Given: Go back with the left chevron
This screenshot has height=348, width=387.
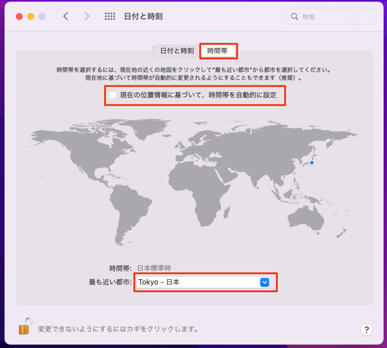Looking at the screenshot, I should point(66,16).
